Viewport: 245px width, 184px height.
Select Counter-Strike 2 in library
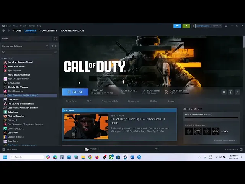click(15, 137)
